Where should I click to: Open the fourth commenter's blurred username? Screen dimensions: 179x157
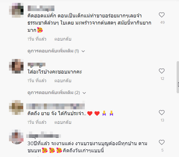click(x=44, y=136)
